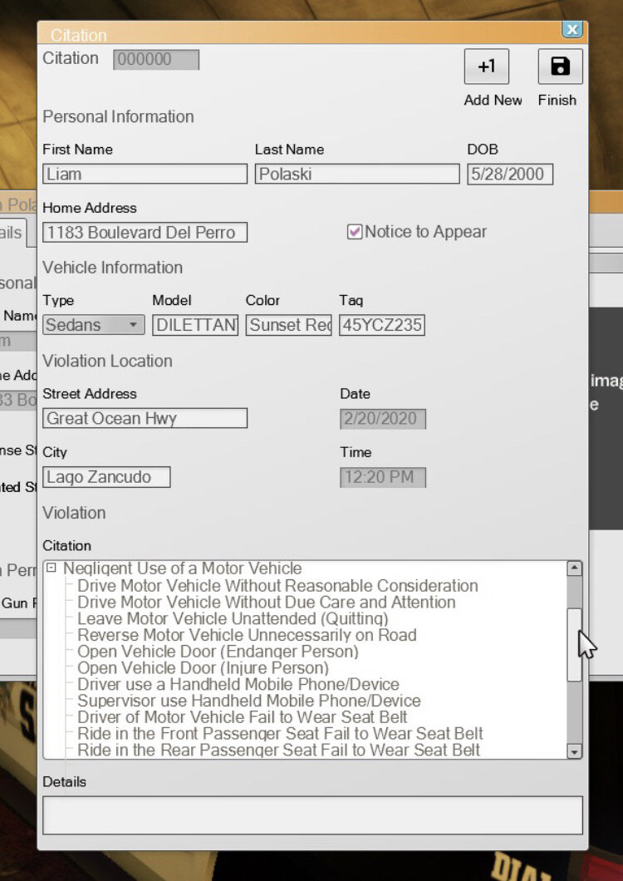
Task: Collapse the Negligent Use of a Motor Vehicle node
Action: tap(52, 568)
